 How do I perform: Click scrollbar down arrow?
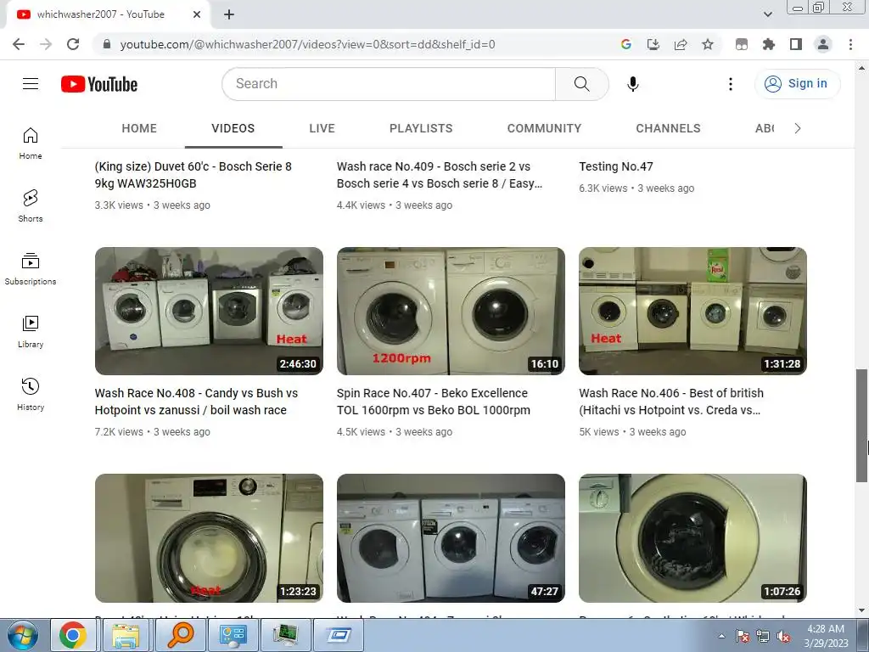click(x=862, y=610)
